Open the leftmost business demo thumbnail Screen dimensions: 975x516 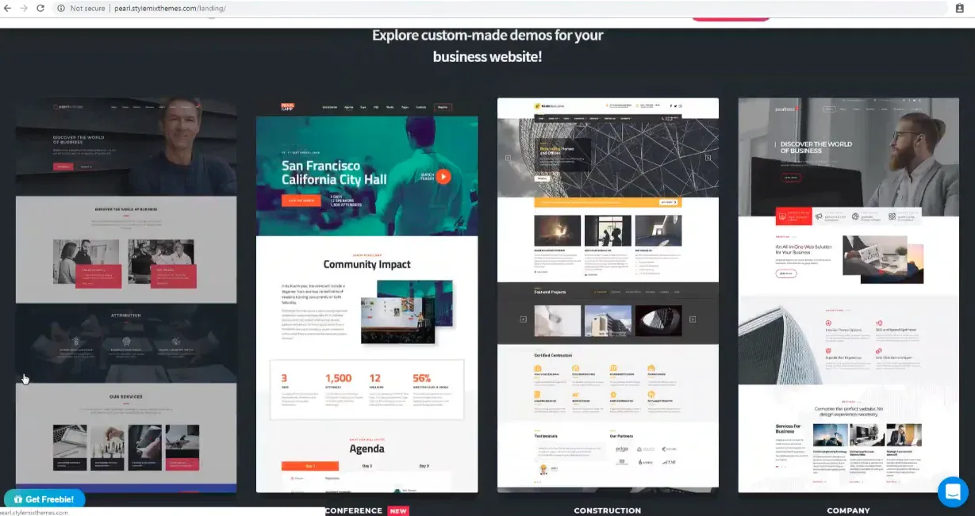pyautogui.click(x=126, y=295)
